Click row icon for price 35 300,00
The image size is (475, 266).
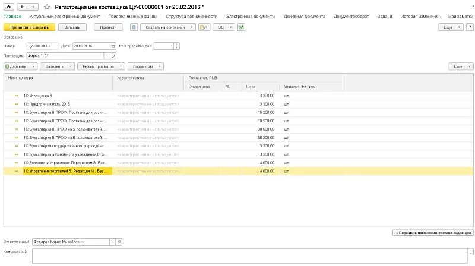(17, 138)
